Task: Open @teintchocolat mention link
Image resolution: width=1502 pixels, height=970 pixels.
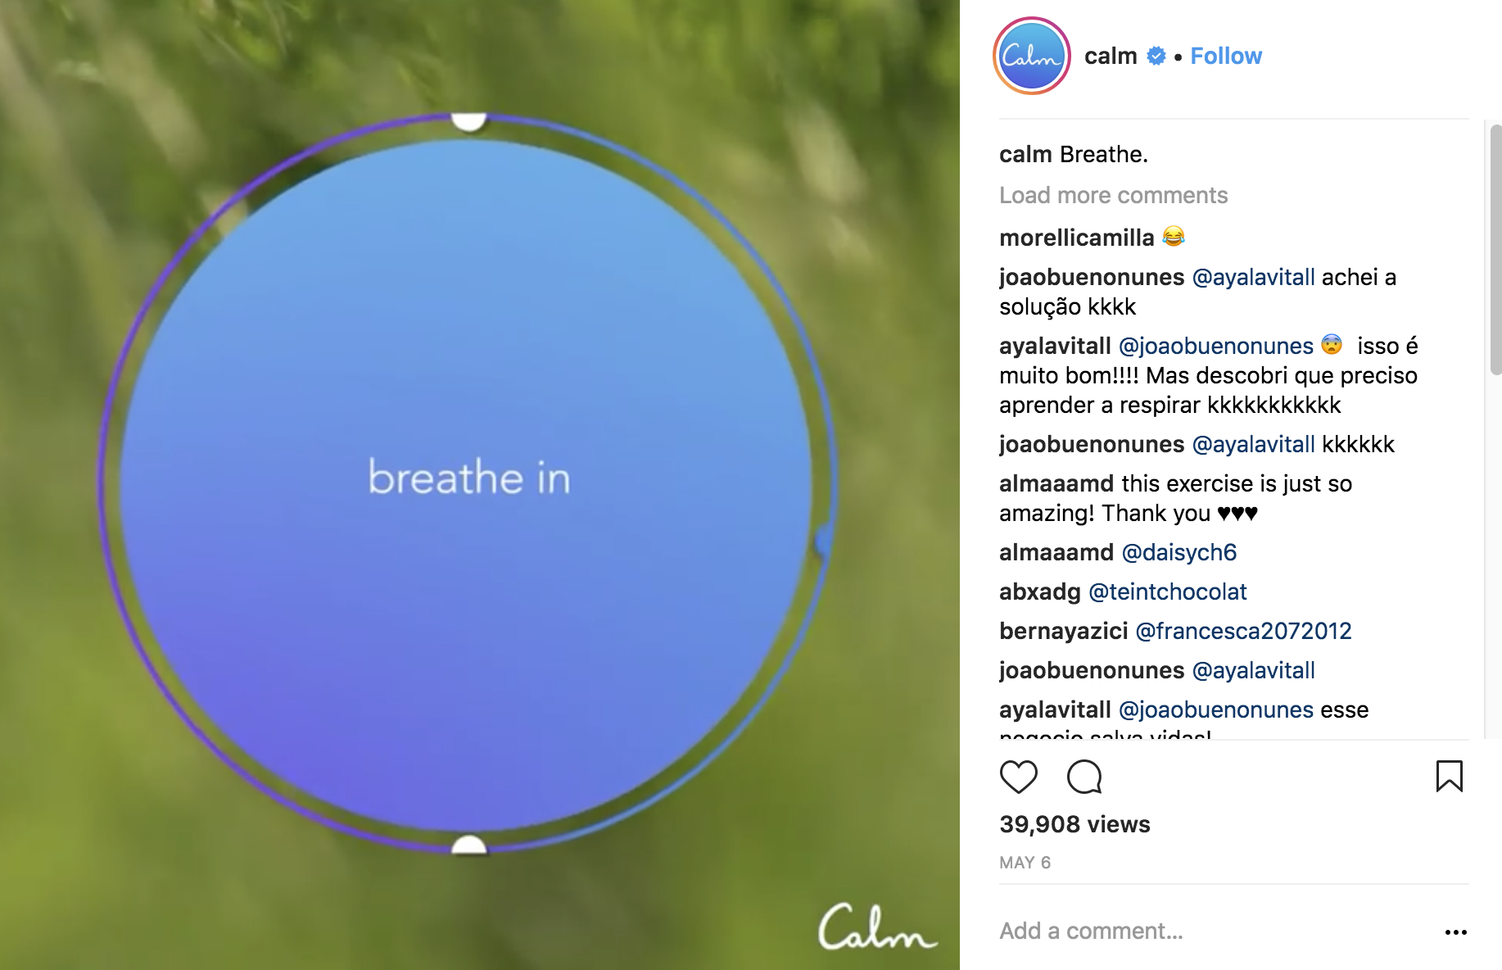Action: click(1167, 592)
